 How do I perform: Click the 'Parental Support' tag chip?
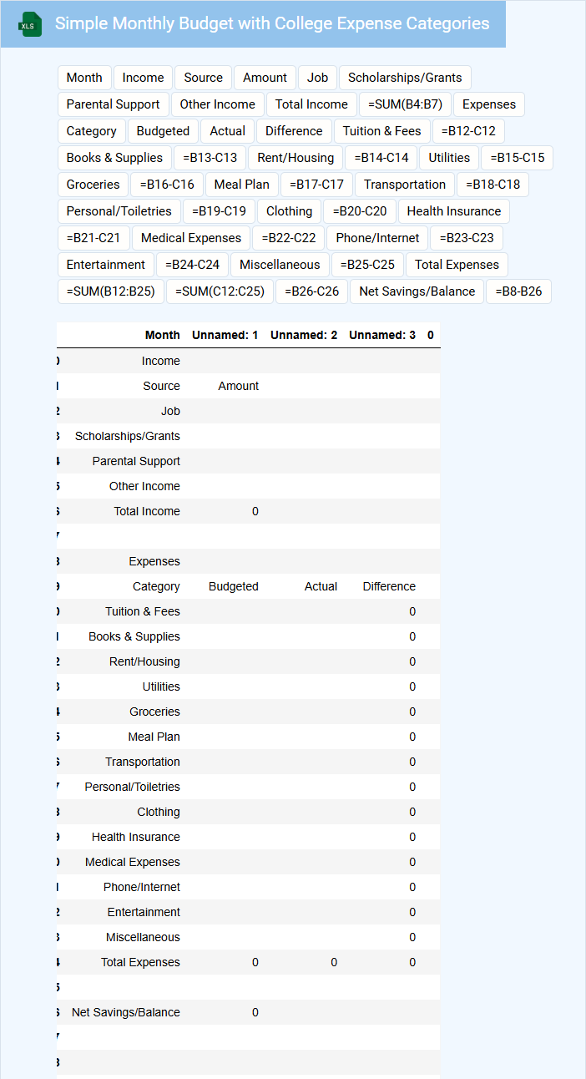coord(113,104)
